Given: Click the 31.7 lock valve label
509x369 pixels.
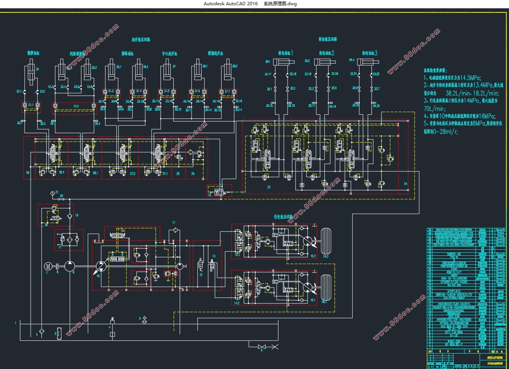Looking at the screenshot, I should click(227, 91).
